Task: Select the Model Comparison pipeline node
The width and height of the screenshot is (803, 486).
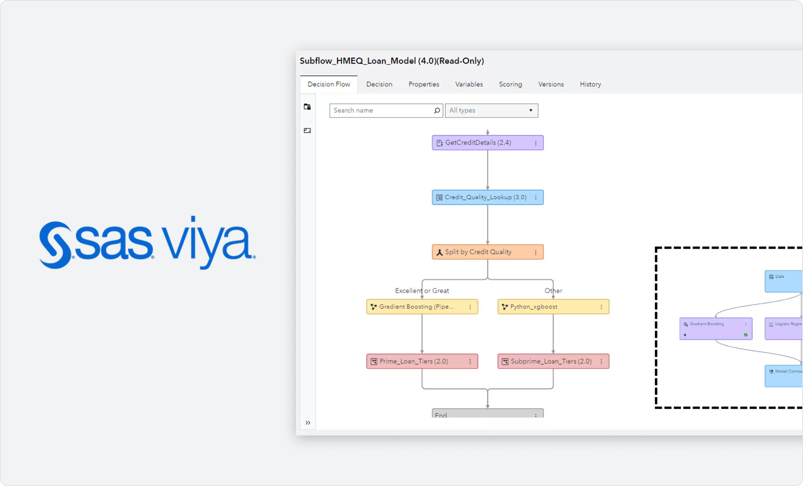Action: tap(784, 376)
